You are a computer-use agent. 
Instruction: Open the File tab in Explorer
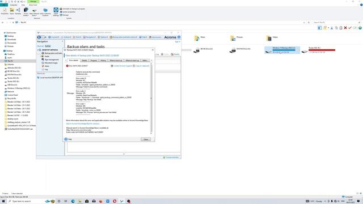[x=4, y=5]
